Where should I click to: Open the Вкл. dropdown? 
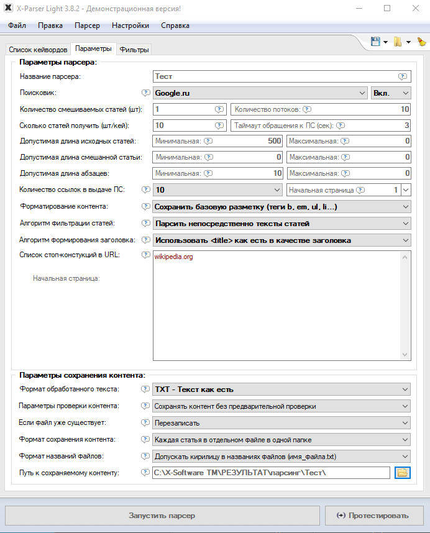tap(391, 93)
